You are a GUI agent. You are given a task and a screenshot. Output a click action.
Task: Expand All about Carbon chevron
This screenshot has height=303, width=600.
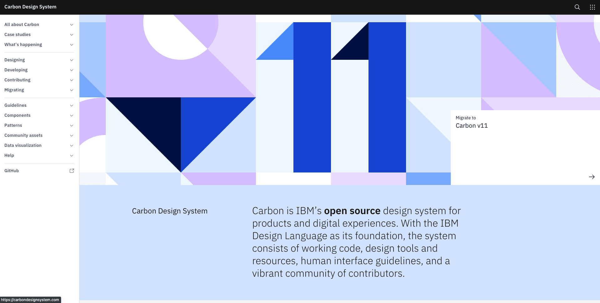tap(72, 25)
